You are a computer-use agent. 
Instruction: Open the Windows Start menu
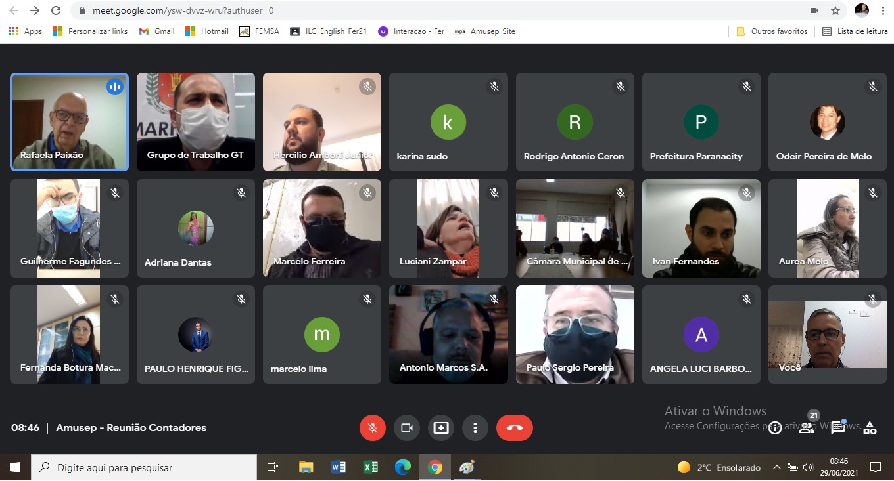[14, 467]
